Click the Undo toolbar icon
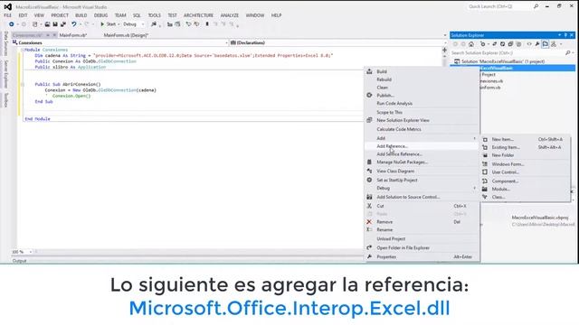The width and height of the screenshot is (579, 325). tap(74, 24)
